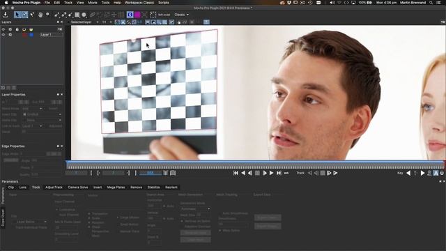Switch to the Remove tab
446x251 pixels.
tap(137, 188)
